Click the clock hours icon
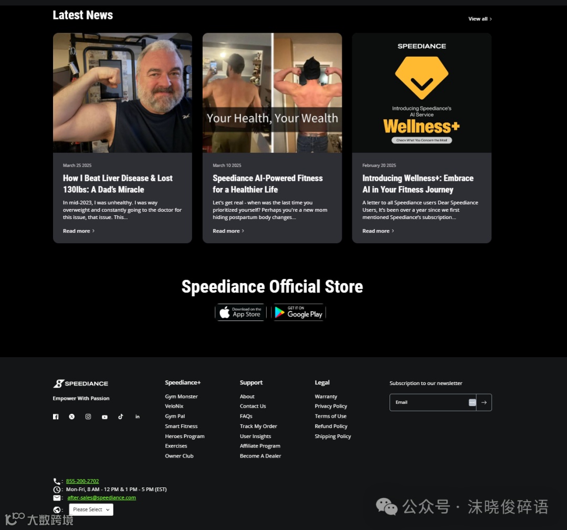 pyautogui.click(x=57, y=490)
